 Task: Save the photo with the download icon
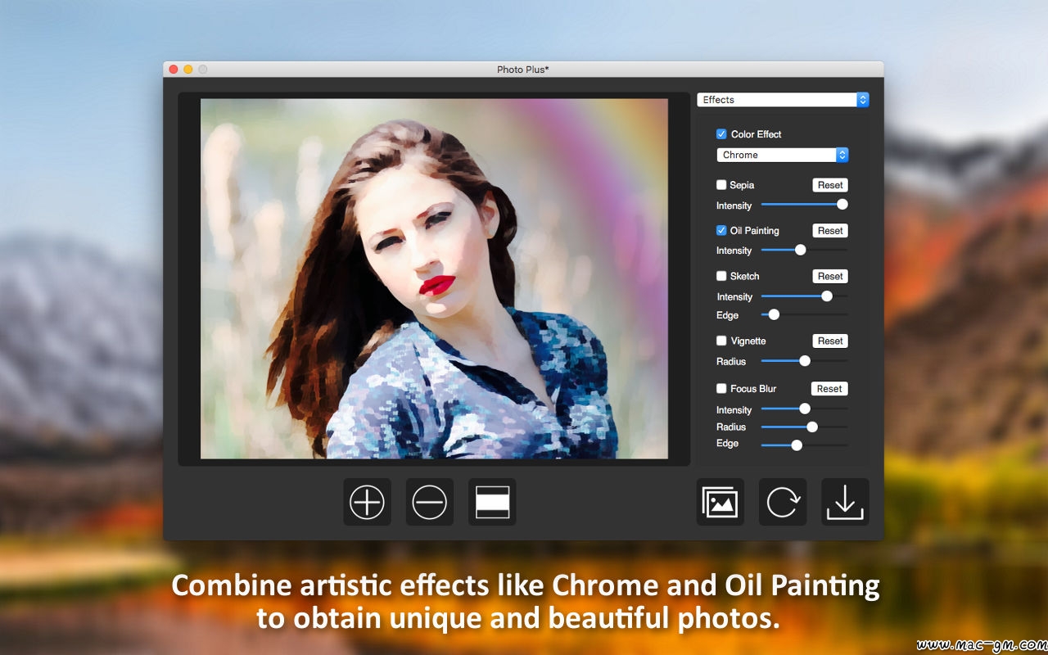pyautogui.click(x=845, y=502)
